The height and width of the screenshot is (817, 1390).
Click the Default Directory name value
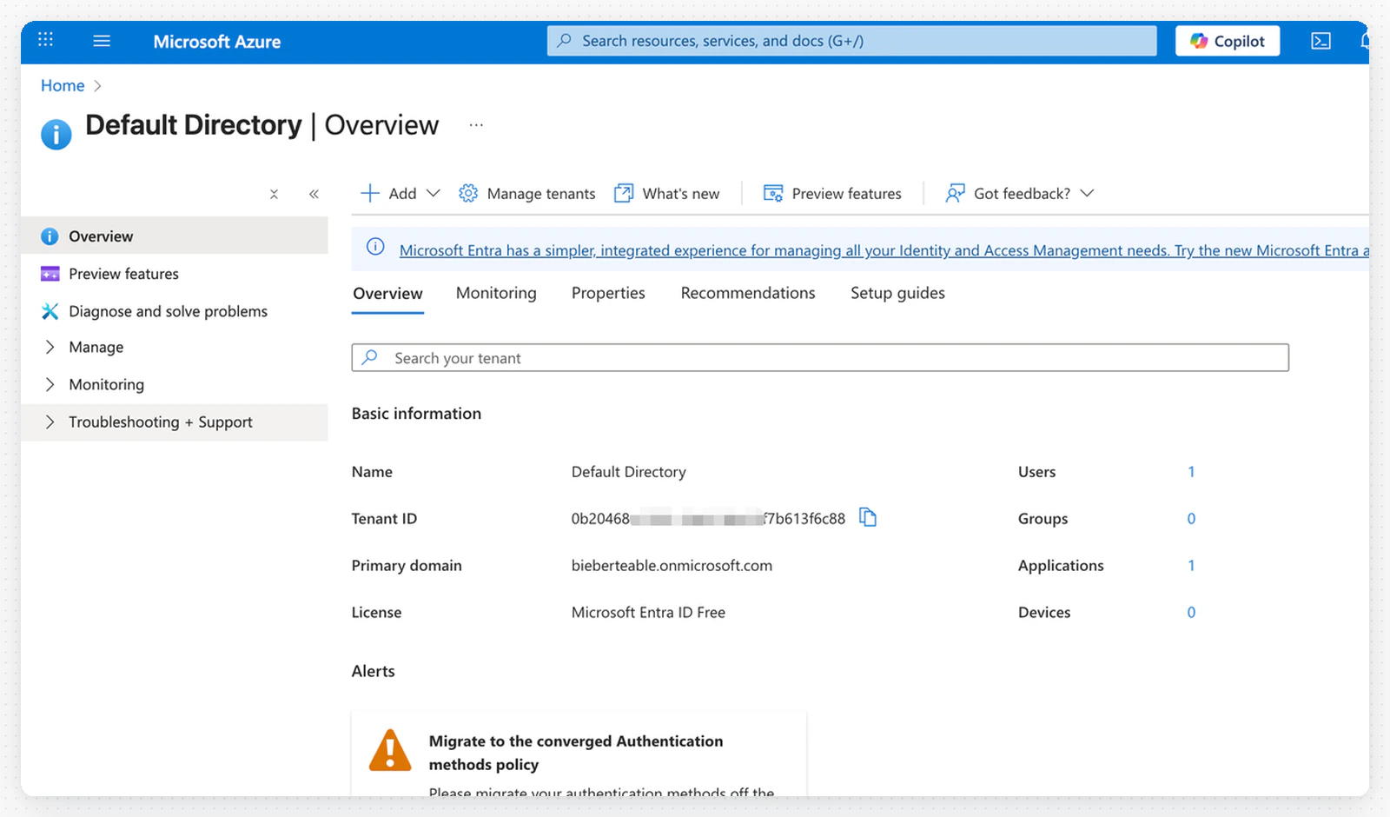coord(628,472)
